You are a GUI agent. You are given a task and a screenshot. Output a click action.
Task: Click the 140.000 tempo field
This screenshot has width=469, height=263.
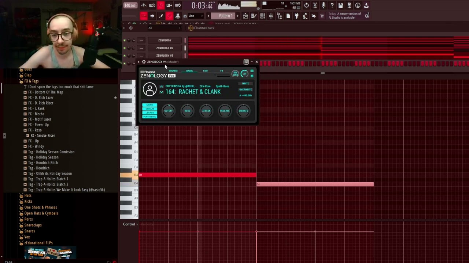tap(130, 5)
